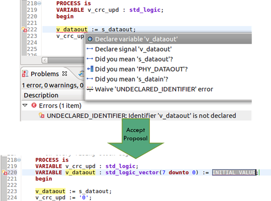The width and height of the screenshot is (271, 201).
Task: Choose Waive 'UNDECLARED_IDENTIFIER' error option
Action: point(168,89)
